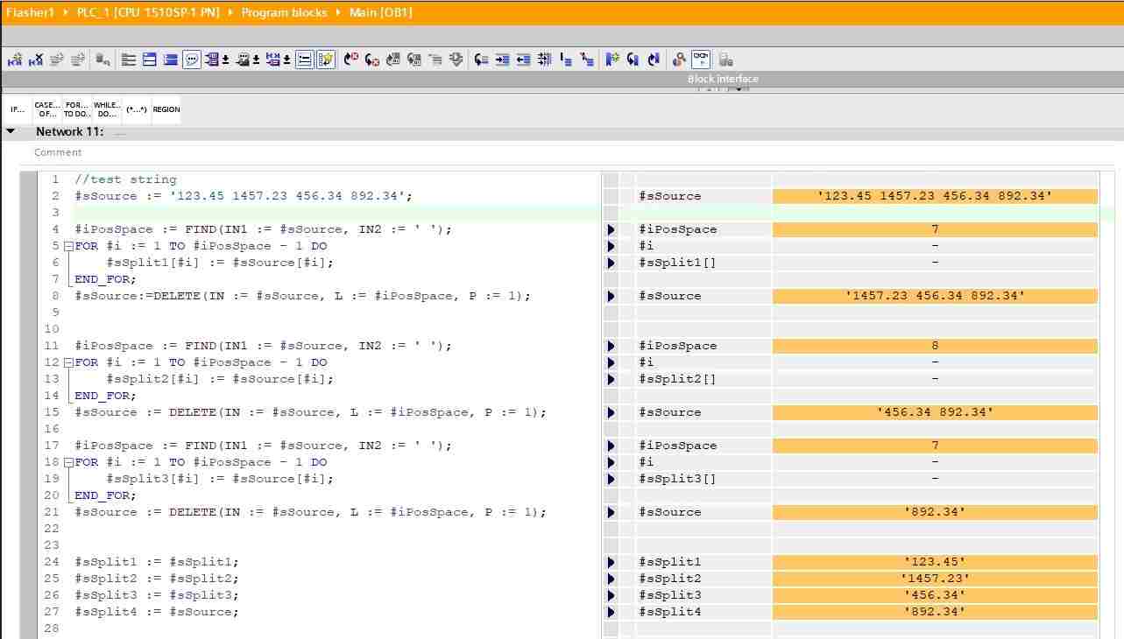Go to next bookmark icon
Screen dimensions: 1124x639
(633, 60)
